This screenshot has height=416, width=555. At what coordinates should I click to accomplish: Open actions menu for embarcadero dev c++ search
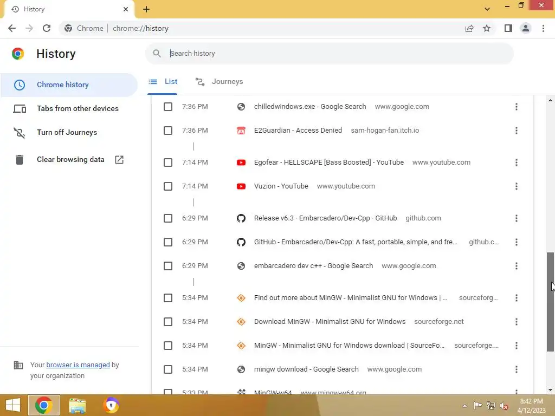coord(517,266)
